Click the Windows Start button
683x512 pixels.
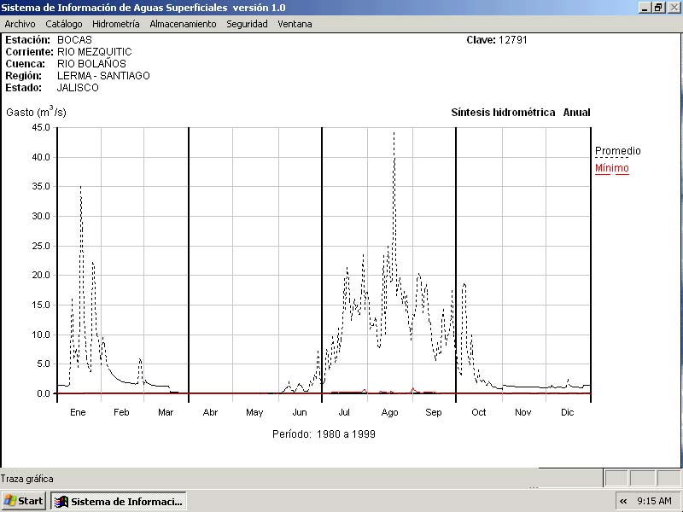click(23, 501)
